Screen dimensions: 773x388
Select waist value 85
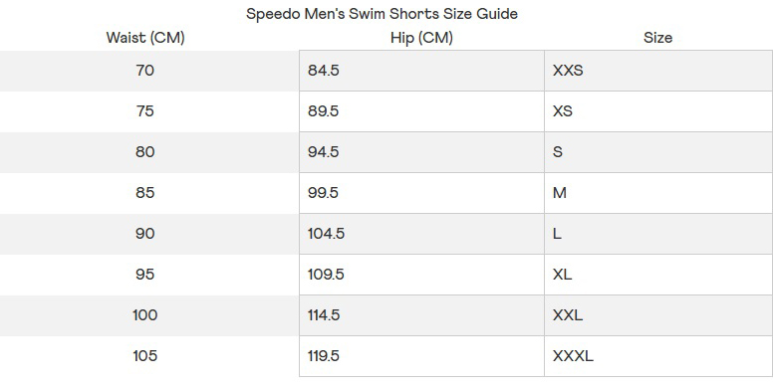click(145, 193)
